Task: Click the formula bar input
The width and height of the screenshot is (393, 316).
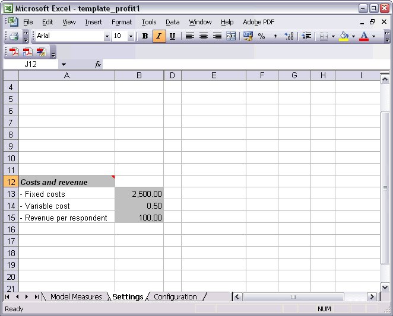Action: [246, 65]
